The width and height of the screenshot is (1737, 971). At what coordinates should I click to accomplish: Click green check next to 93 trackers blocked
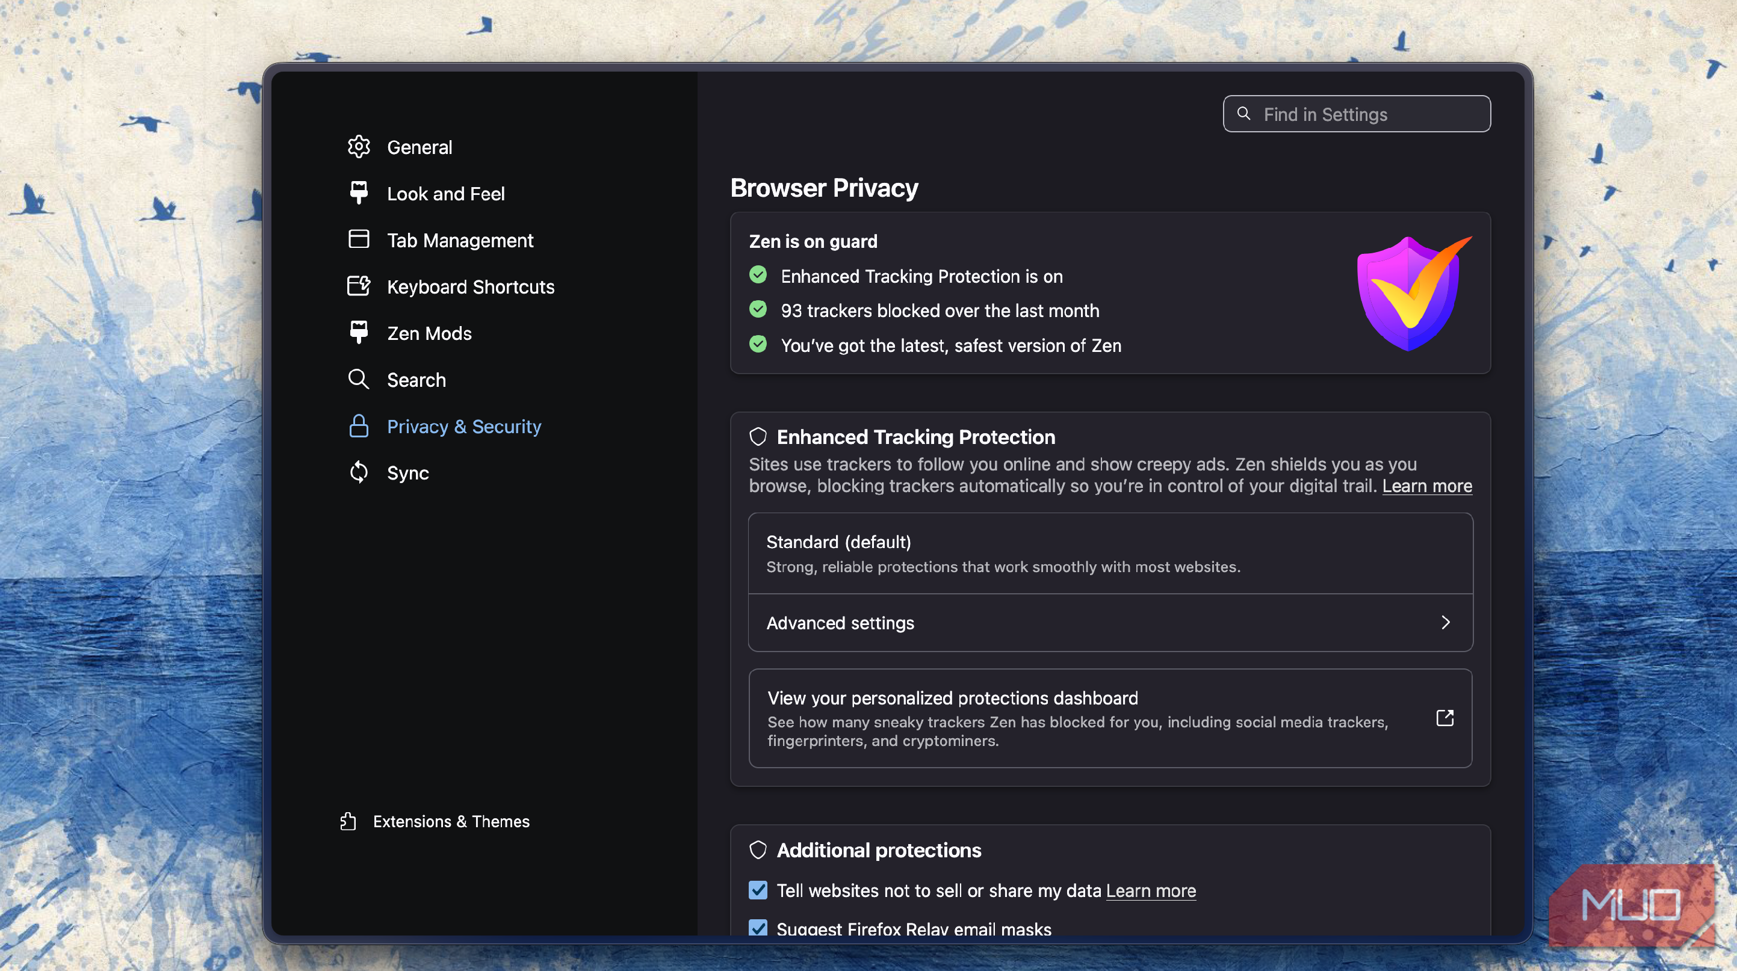coord(758,309)
